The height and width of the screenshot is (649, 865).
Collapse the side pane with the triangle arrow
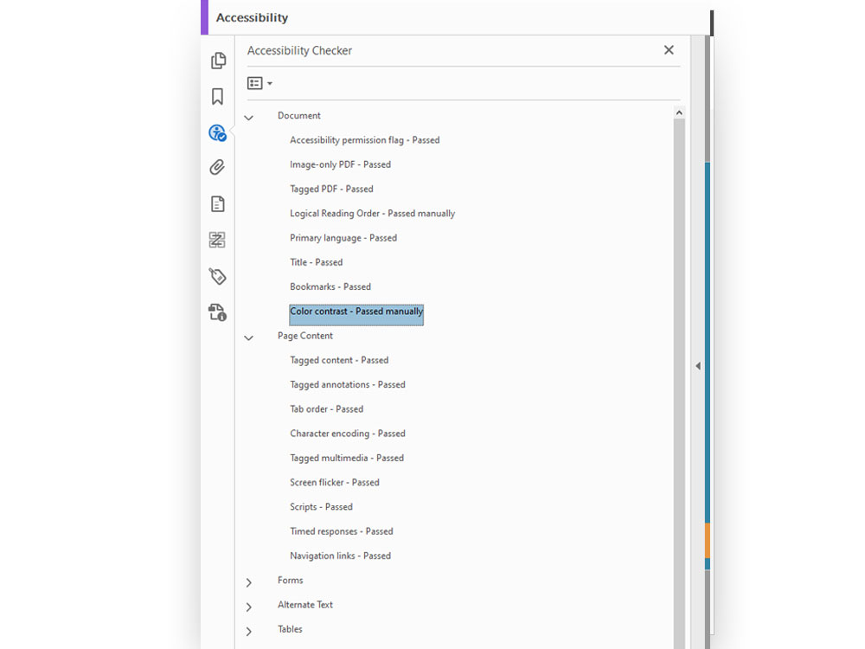tap(698, 366)
